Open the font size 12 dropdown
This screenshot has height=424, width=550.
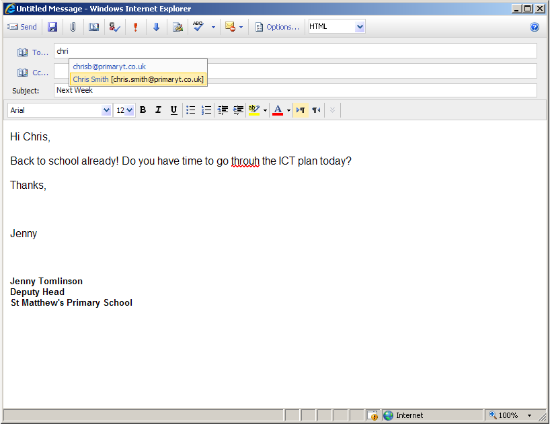pos(130,110)
